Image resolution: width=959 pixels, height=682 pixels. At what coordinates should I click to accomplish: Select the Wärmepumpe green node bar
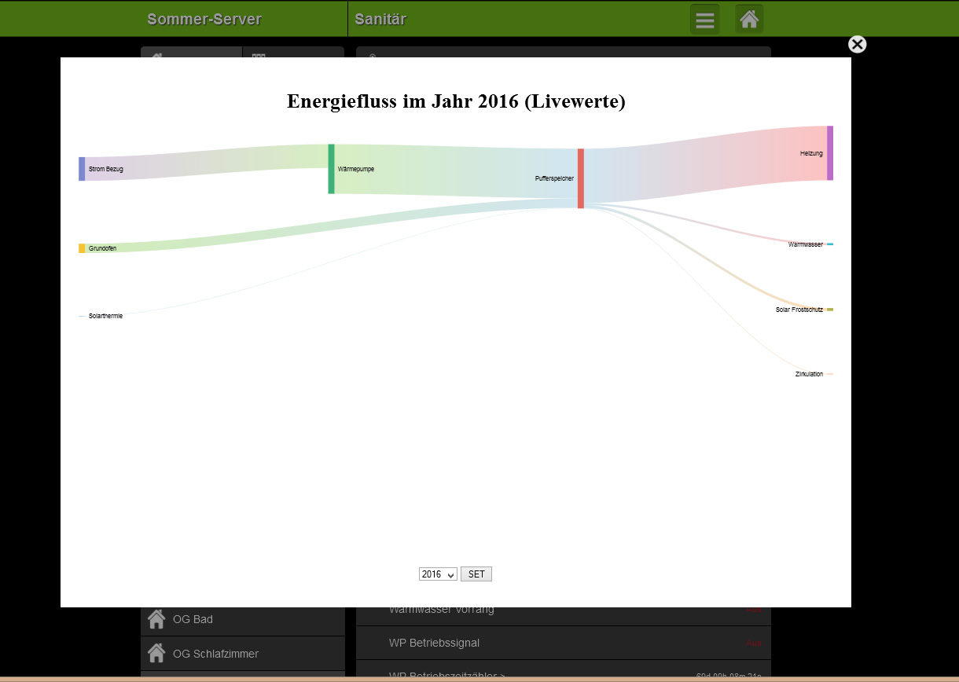(x=331, y=169)
